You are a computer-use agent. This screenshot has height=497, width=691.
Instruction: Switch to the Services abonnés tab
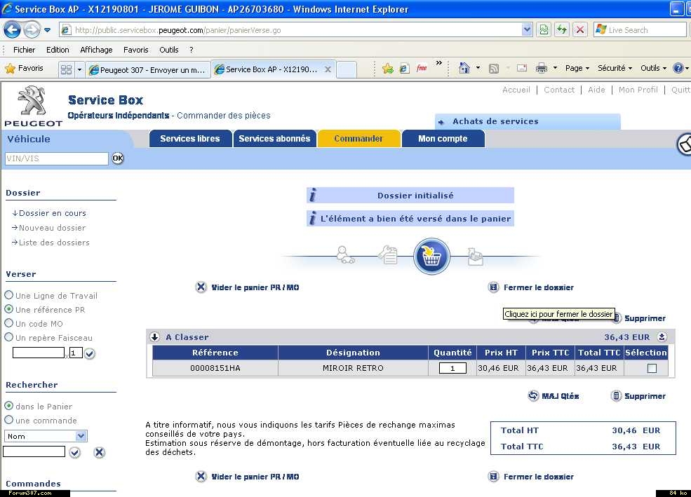[274, 139]
